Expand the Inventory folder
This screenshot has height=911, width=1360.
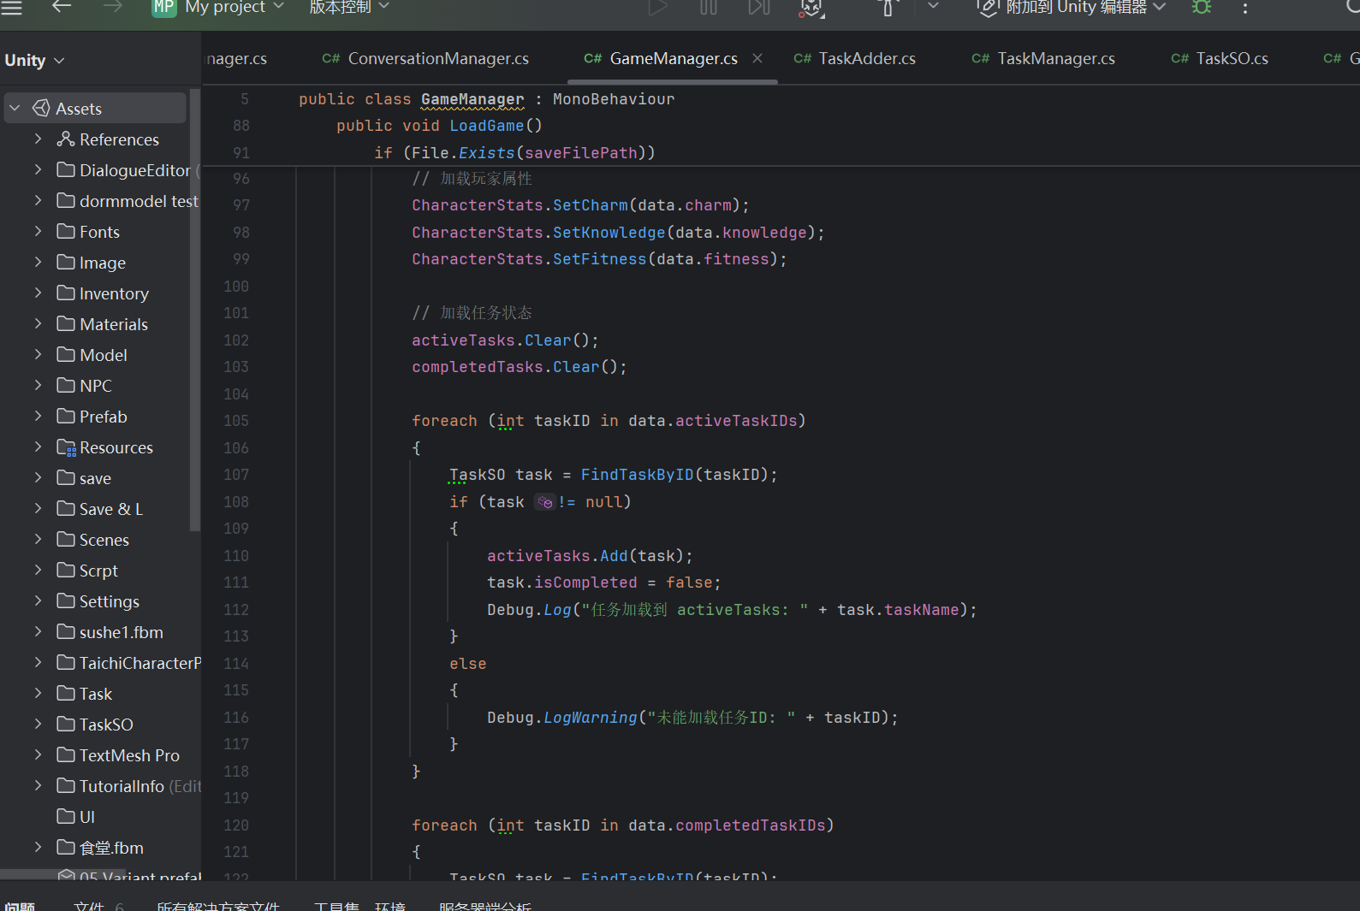pos(38,293)
